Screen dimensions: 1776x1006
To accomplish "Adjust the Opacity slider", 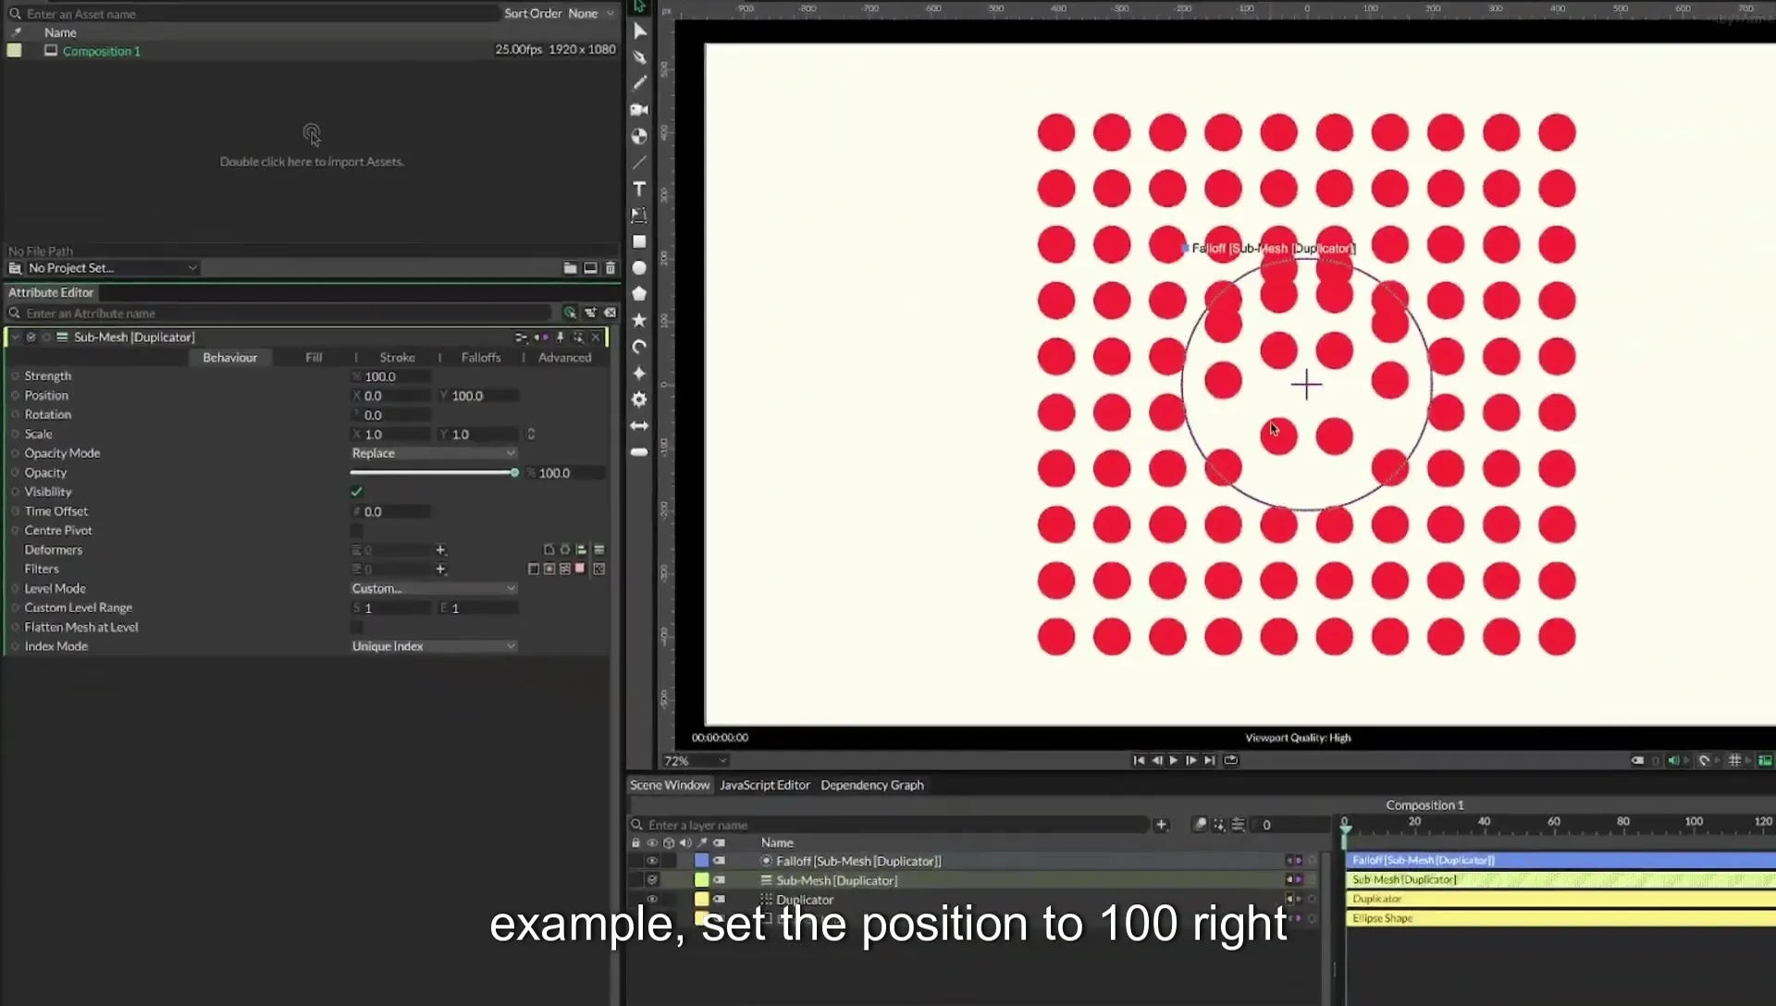I will click(433, 473).
